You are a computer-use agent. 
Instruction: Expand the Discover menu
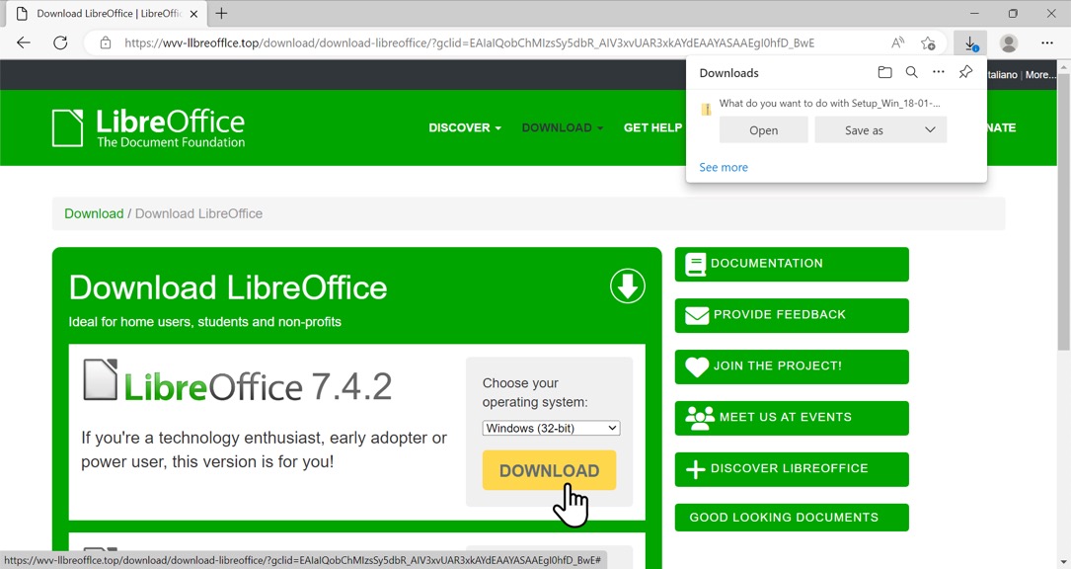tap(465, 127)
